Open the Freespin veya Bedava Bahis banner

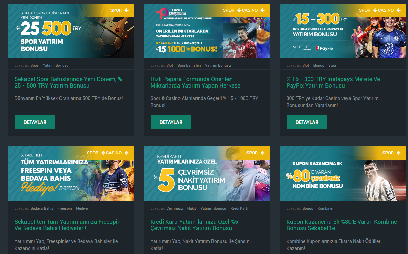click(x=71, y=174)
